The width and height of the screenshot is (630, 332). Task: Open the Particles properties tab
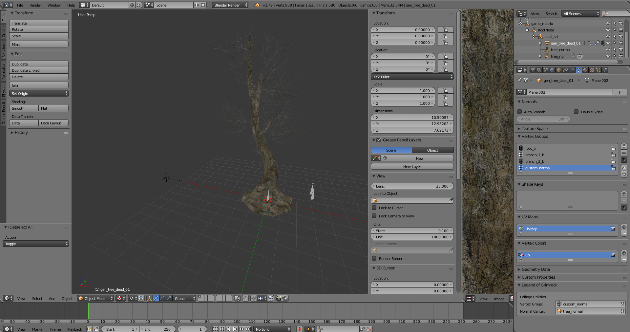(x=598, y=70)
